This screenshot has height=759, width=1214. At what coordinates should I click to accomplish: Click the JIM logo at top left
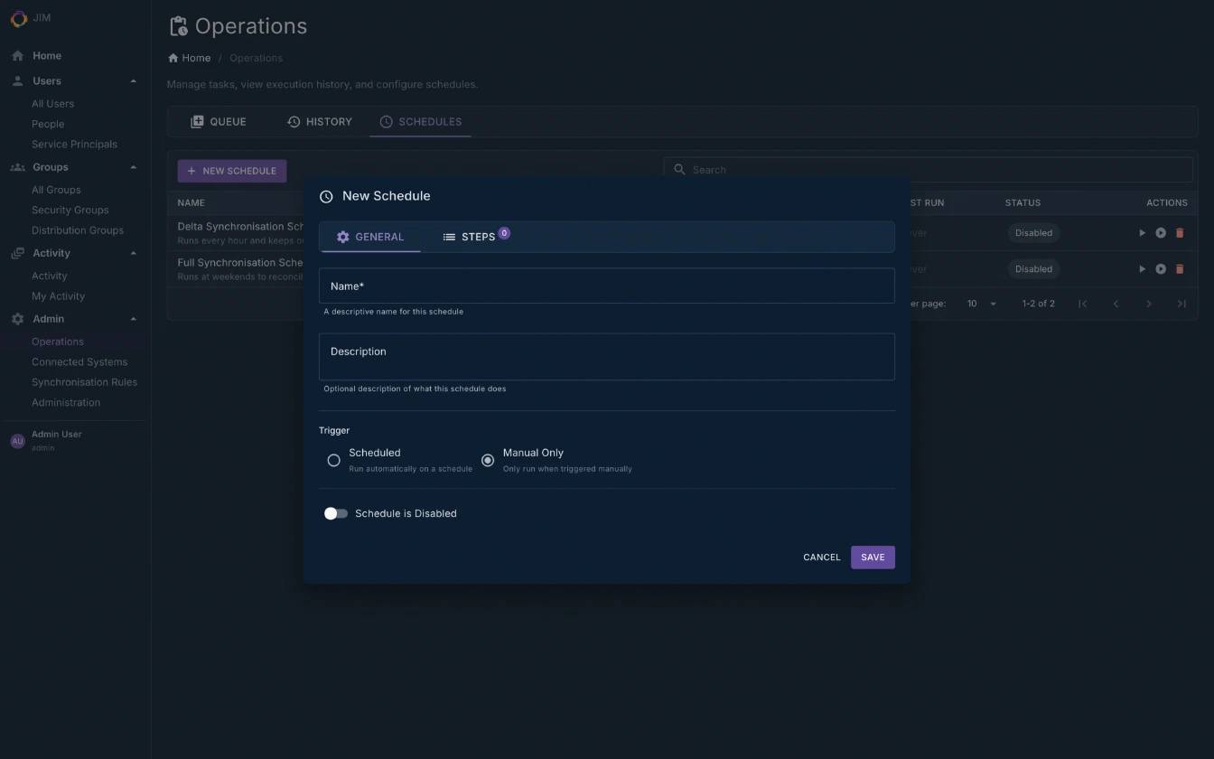17,17
